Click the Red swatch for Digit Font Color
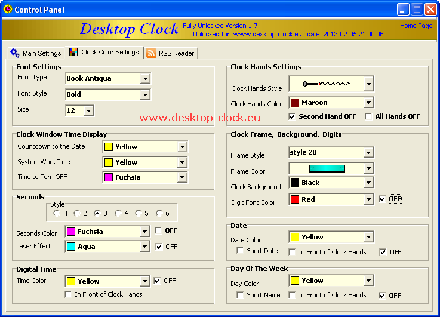 [x=295, y=199]
